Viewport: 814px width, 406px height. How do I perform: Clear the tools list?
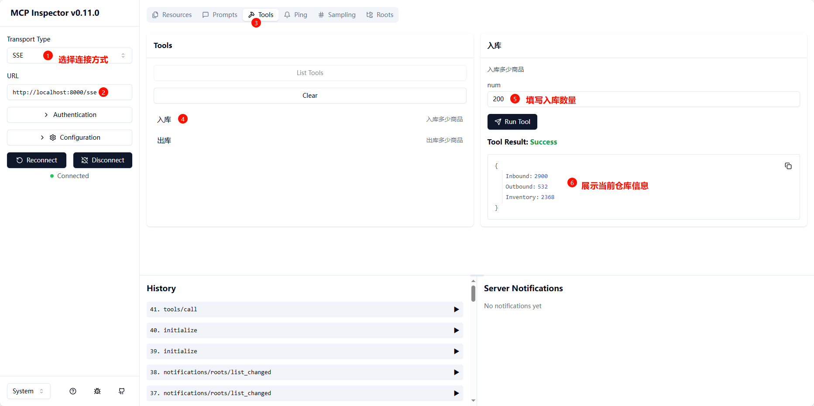coord(310,96)
